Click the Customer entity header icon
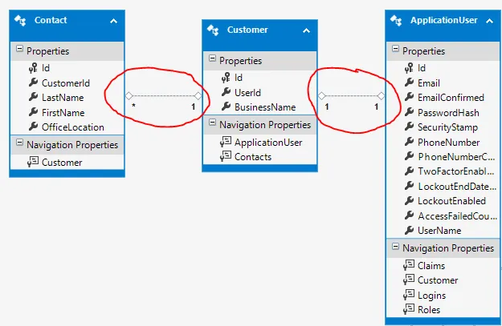Viewport: 502px width, 326px height. [x=214, y=30]
